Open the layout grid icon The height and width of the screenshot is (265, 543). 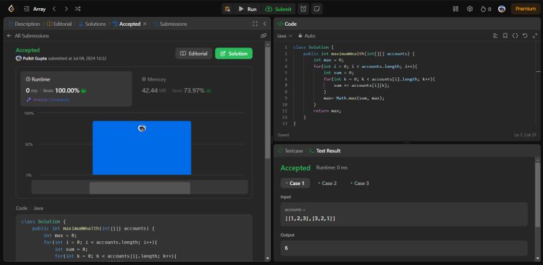pos(455,9)
